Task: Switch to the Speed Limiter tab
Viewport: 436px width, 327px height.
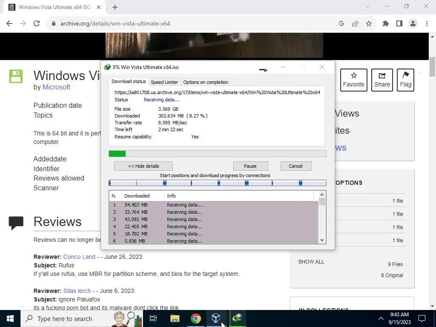Action: 164,82
